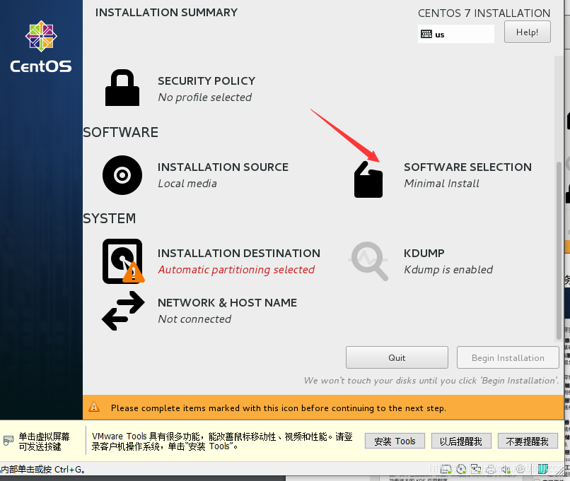Open Network & Host Name arrows icon

[123, 311]
